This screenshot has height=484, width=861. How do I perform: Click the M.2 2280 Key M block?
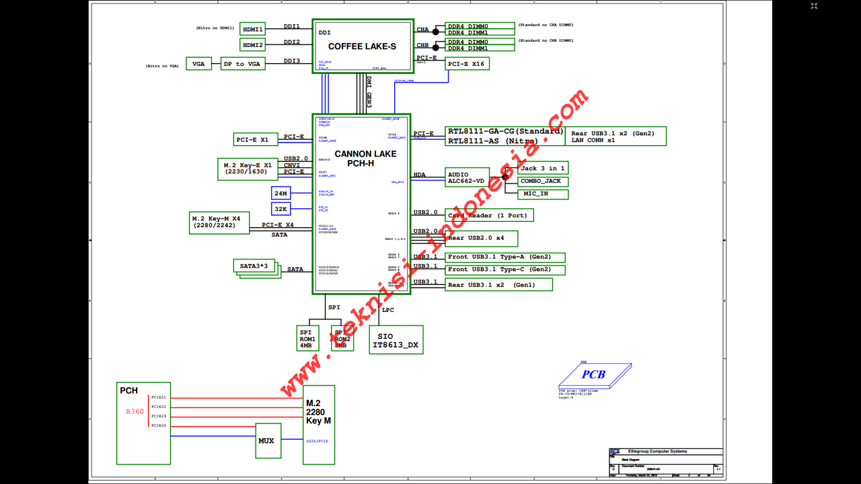click(x=318, y=425)
